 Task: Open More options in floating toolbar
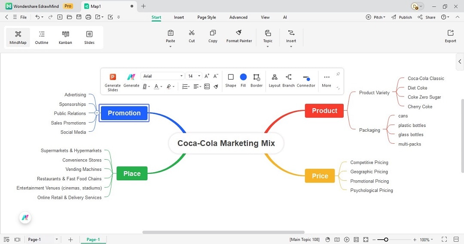coord(327,80)
